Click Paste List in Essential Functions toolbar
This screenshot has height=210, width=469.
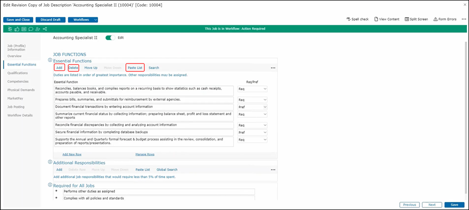point(135,68)
